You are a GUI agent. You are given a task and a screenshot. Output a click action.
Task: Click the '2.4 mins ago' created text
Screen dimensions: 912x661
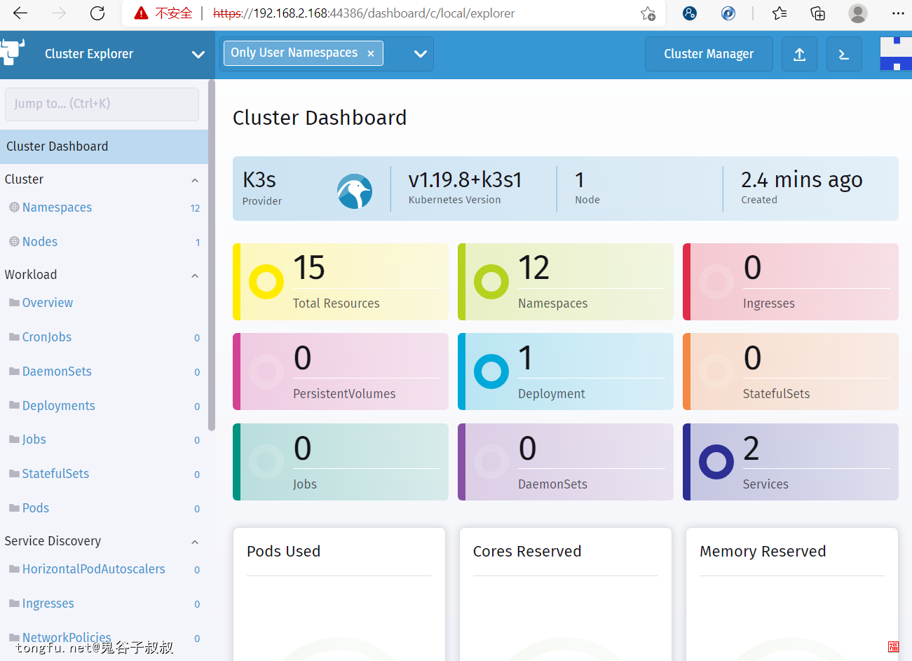tap(802, 180)
